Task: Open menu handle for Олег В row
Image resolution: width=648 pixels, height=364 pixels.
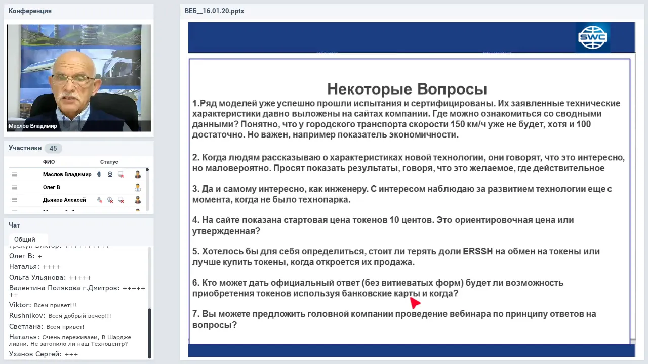Action: pos(14,187)
